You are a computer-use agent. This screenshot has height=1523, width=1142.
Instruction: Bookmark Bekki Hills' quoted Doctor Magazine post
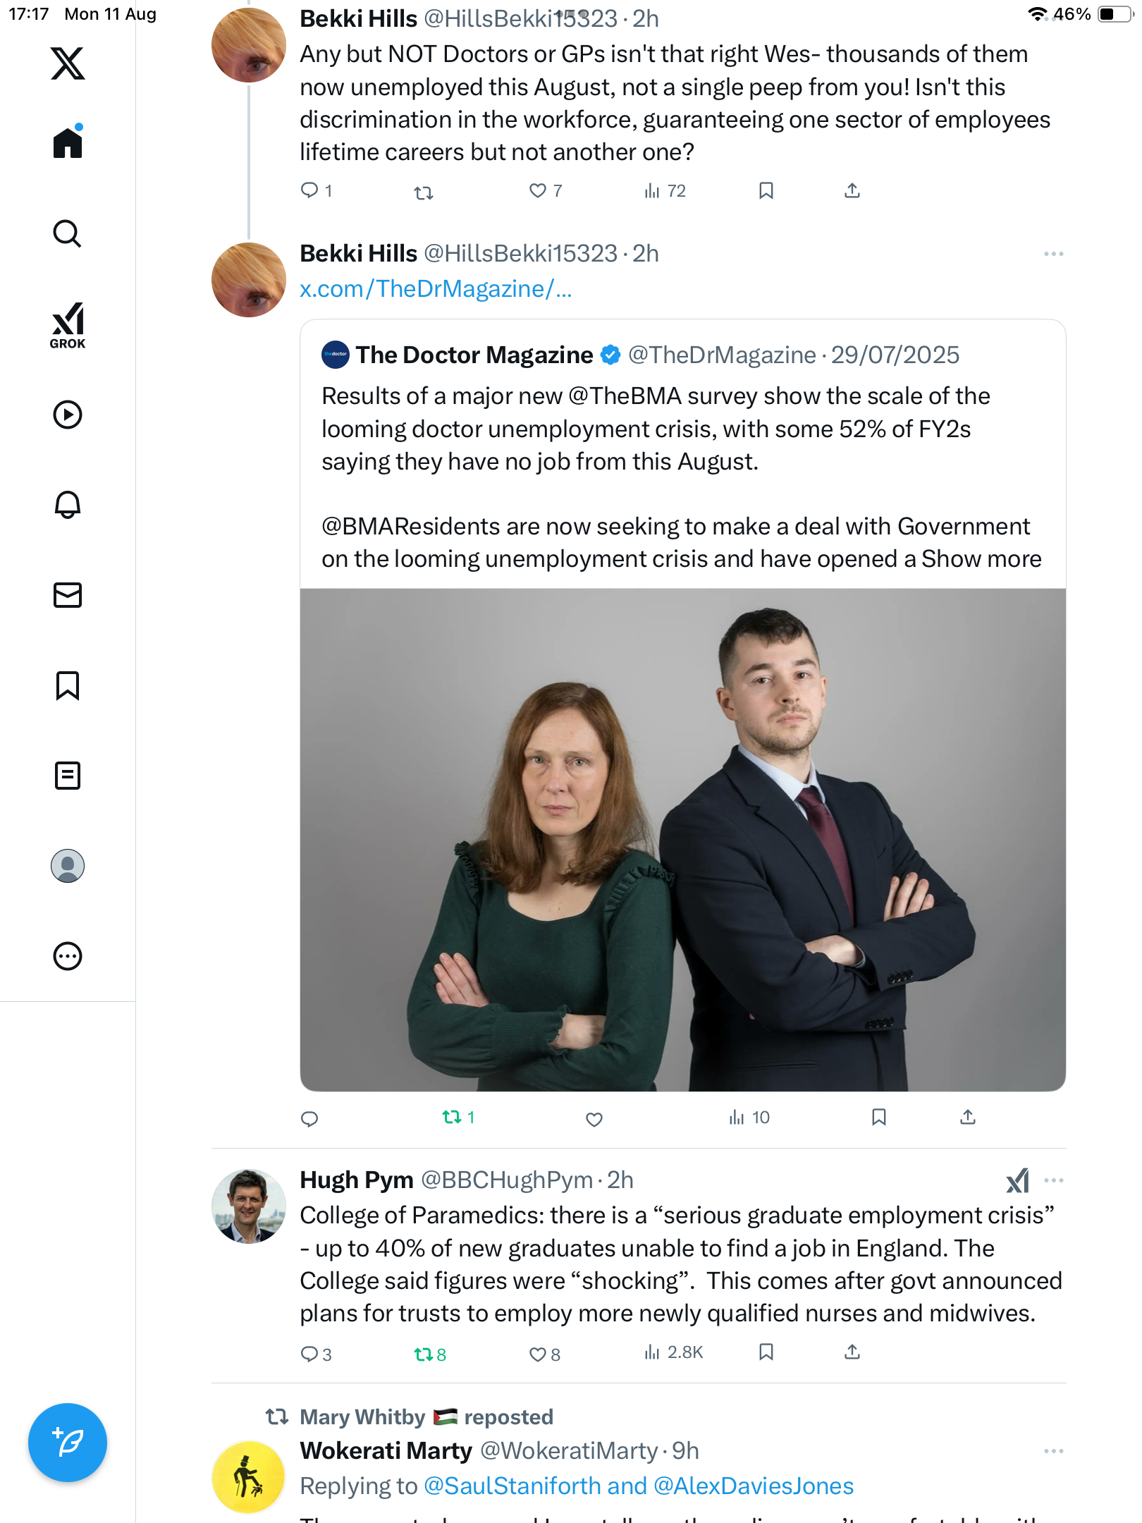878,1118
